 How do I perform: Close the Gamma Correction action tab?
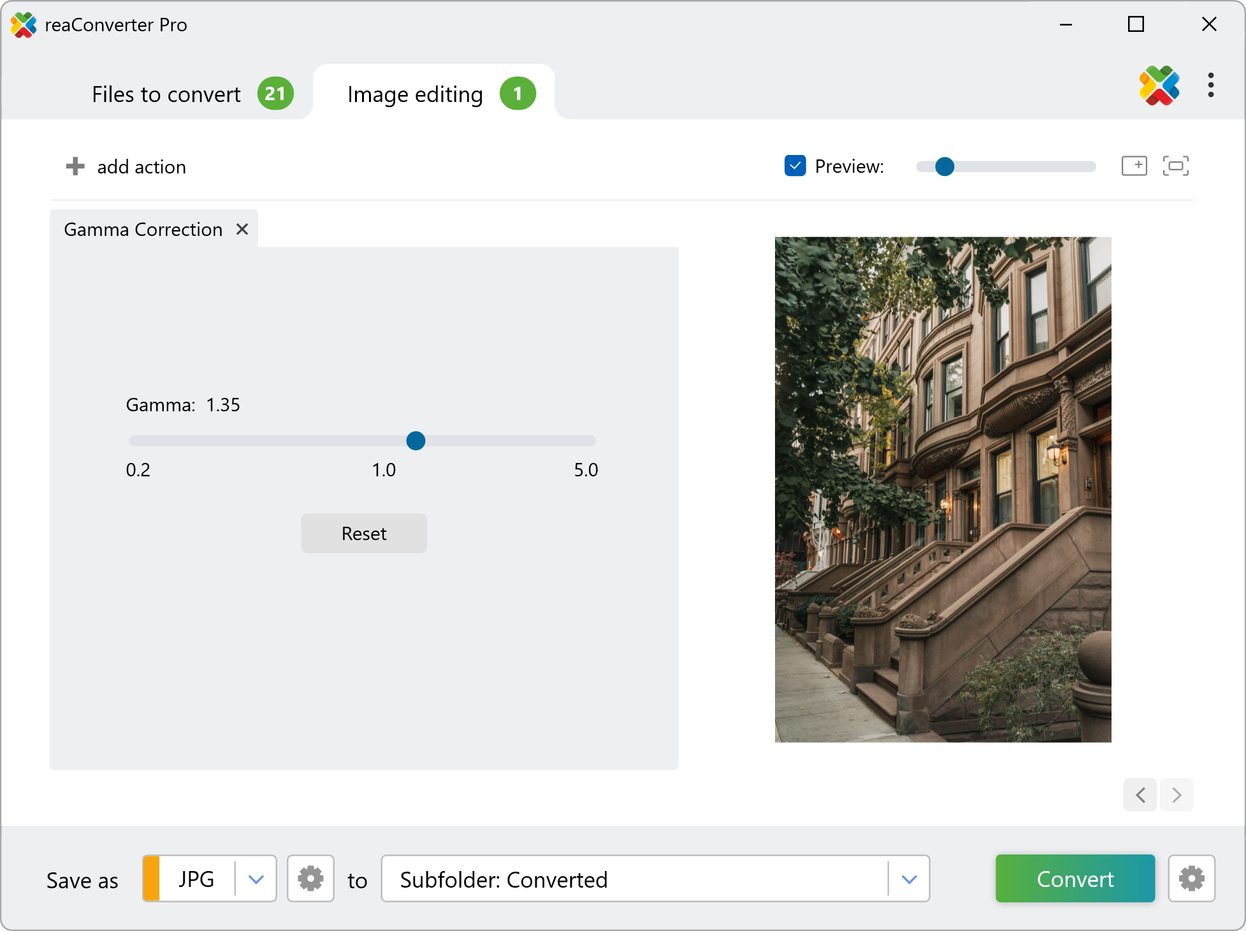pos(242,229)
